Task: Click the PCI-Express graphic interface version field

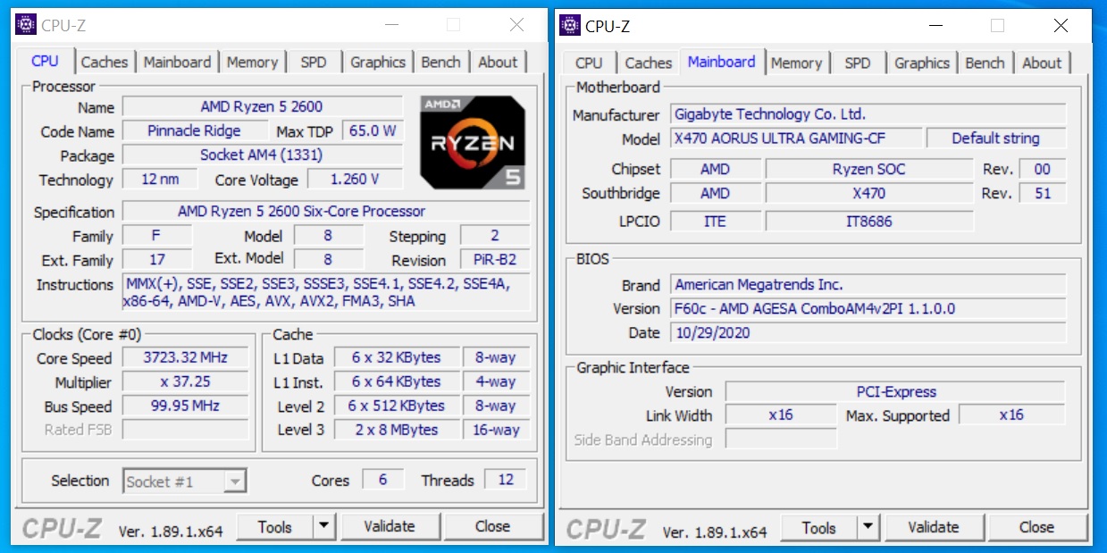Action: coord(895,391)
